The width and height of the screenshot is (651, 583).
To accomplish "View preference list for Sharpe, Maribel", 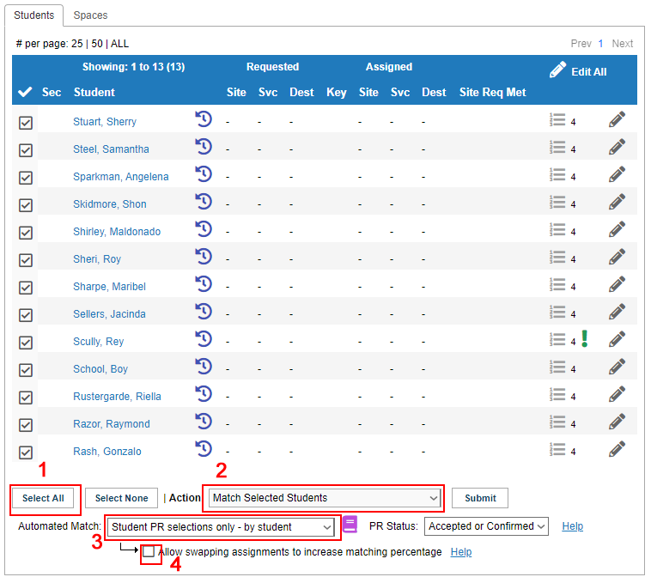I will [557, 284].
